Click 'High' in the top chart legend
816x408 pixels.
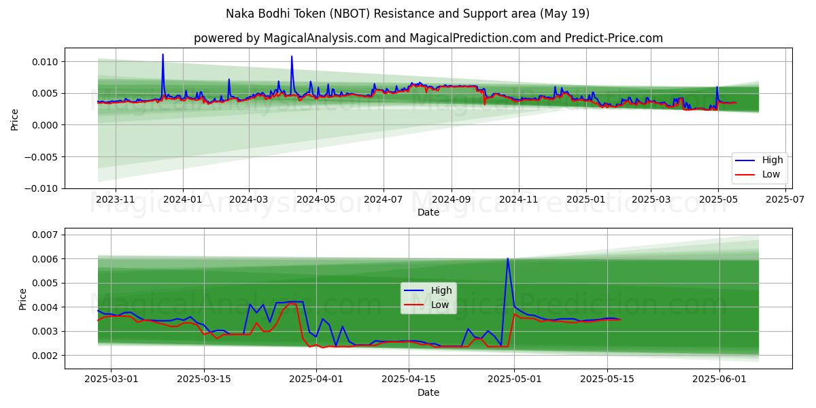click(x=772, y=160)
